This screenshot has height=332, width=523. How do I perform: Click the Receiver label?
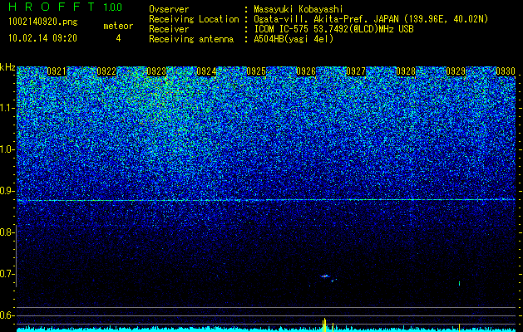pos(169,29)
